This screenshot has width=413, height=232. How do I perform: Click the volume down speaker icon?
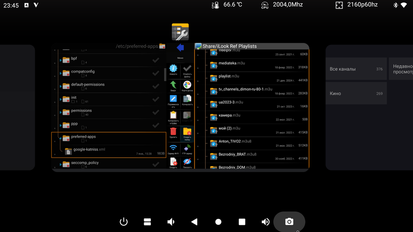click(x=170, y=222)
